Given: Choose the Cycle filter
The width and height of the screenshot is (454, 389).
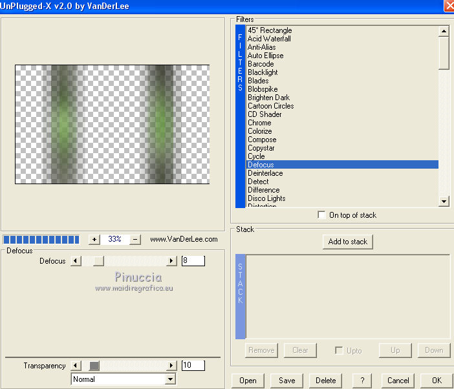Looking at the screenshot, I should 342,156.
